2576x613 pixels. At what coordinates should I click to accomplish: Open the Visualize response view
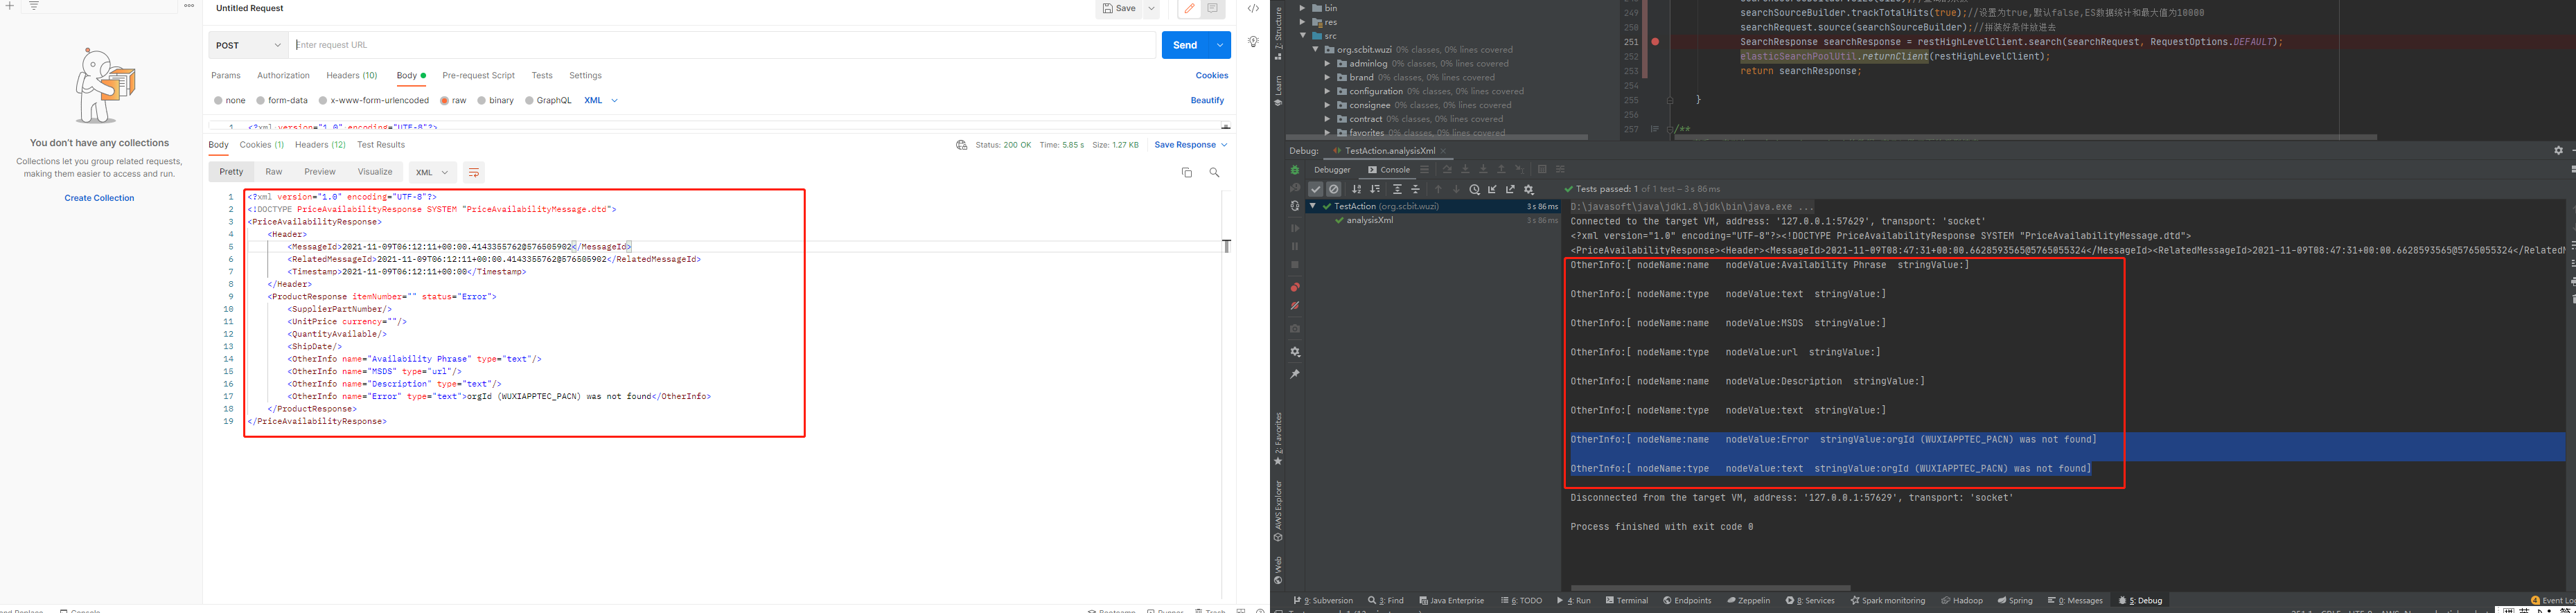375,172
